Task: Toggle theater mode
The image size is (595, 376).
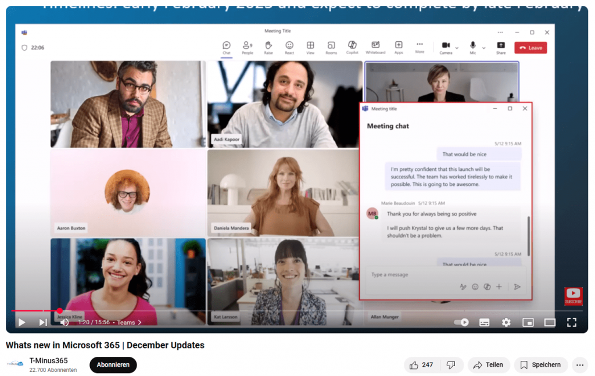Action: [x=550, y=323]
